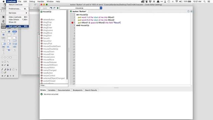Click mouseWithin handler entry
This screenshot has height=120, width=213.
pos(49,68)
